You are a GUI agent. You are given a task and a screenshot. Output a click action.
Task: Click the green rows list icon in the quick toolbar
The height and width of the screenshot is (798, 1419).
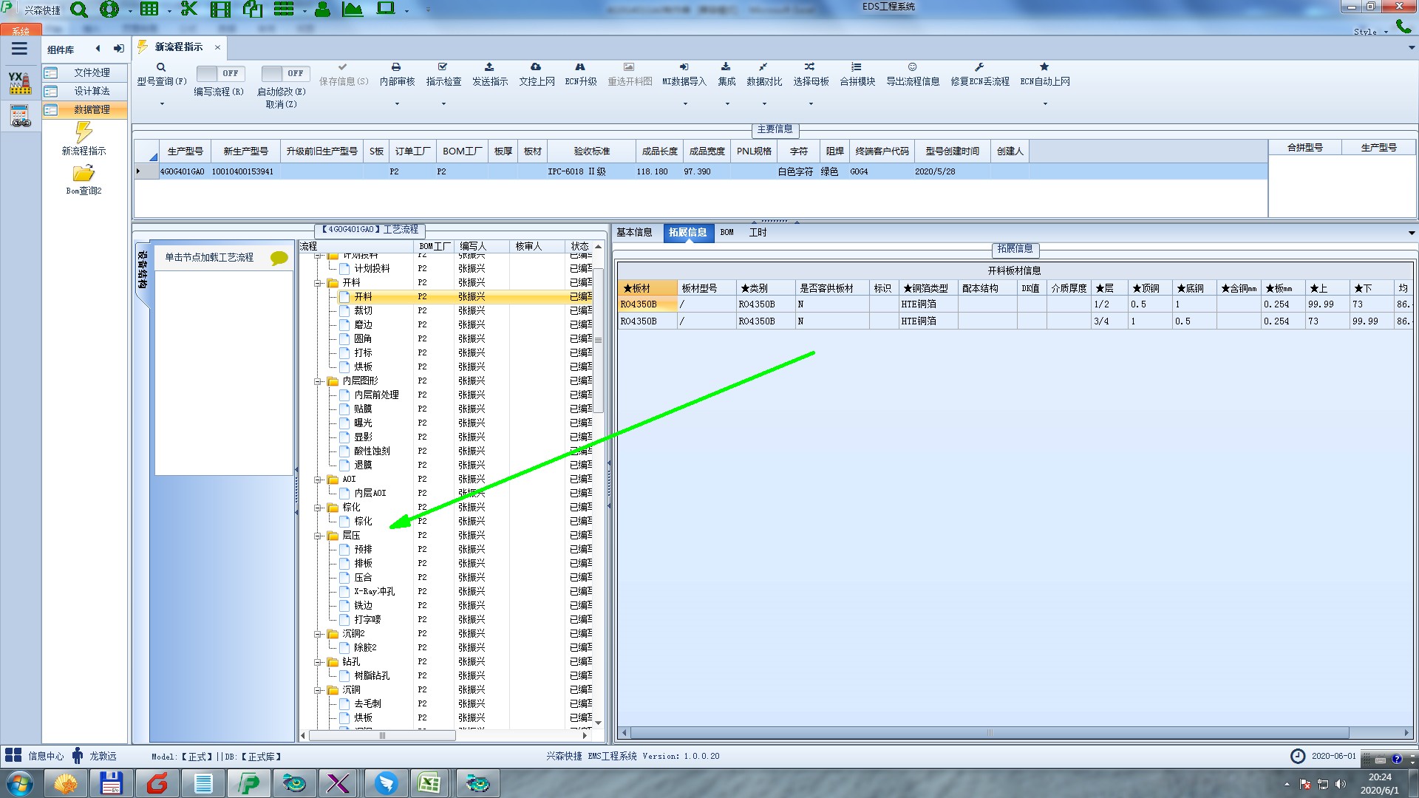pyautogui.click(x=284, y=9)
